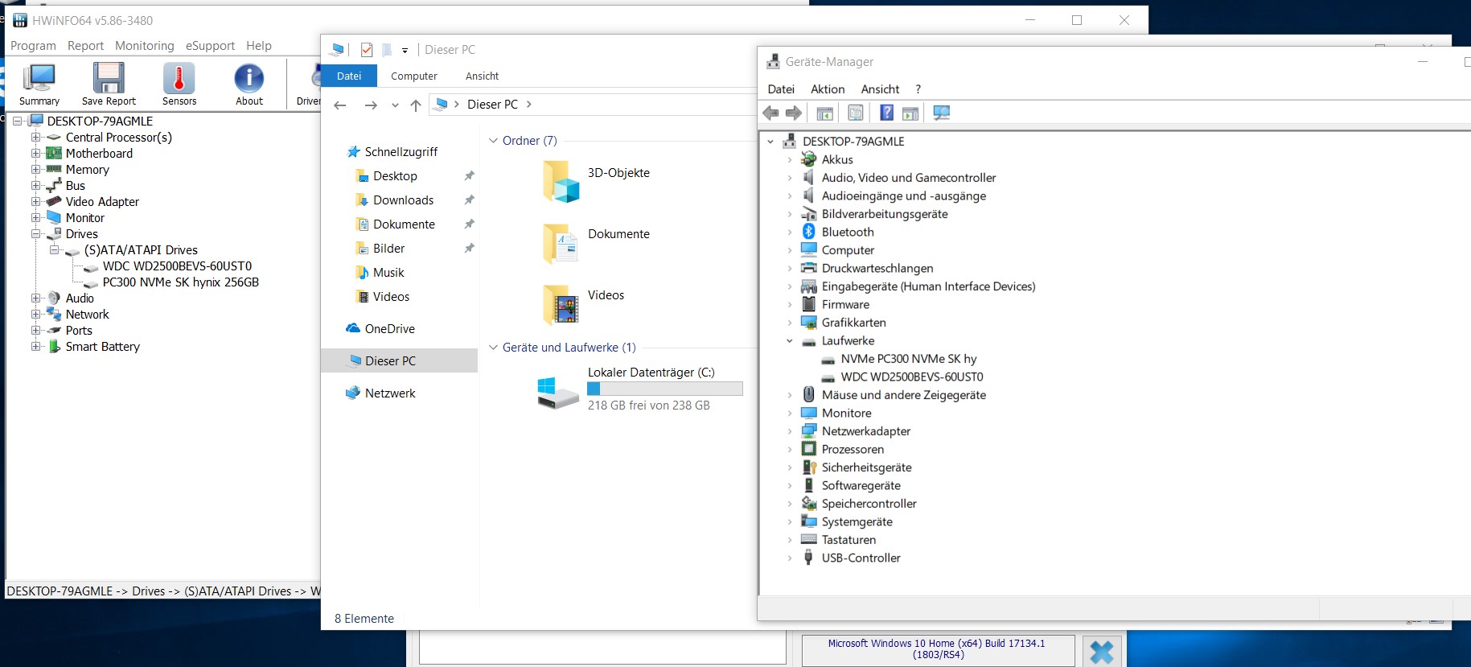
Task: Open the Summary icon in HWiNFO64
Action: [39, 84]
